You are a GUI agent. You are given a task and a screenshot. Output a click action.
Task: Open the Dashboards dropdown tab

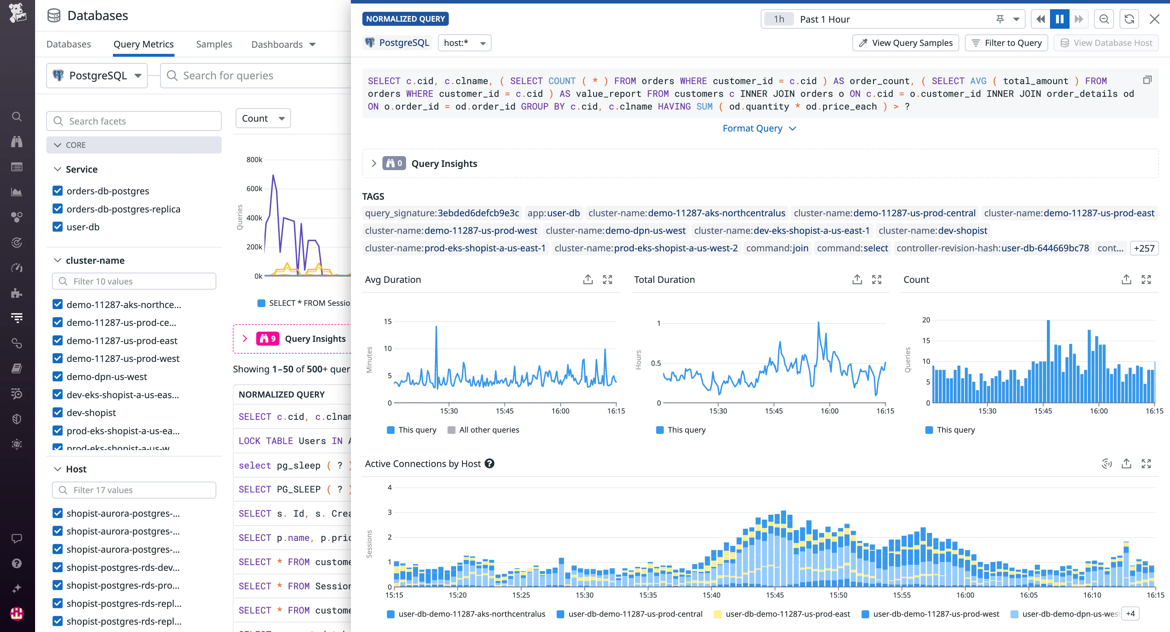pos(284,44)
